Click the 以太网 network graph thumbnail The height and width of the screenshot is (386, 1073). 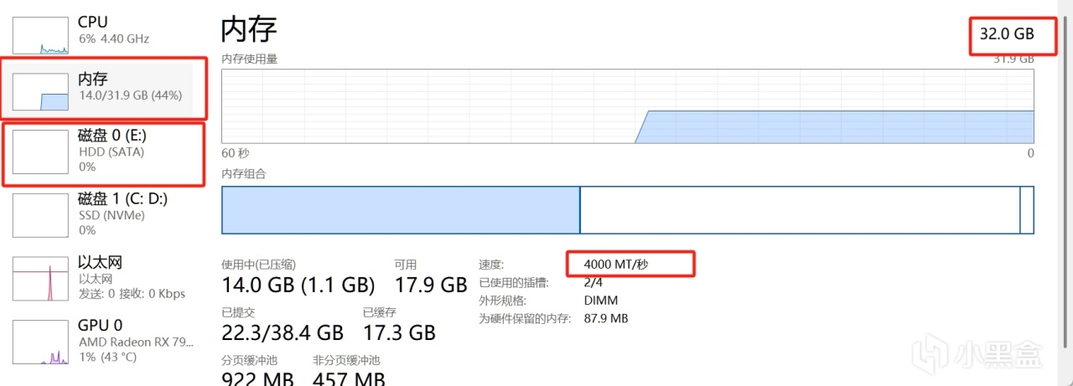coord(40,278)
